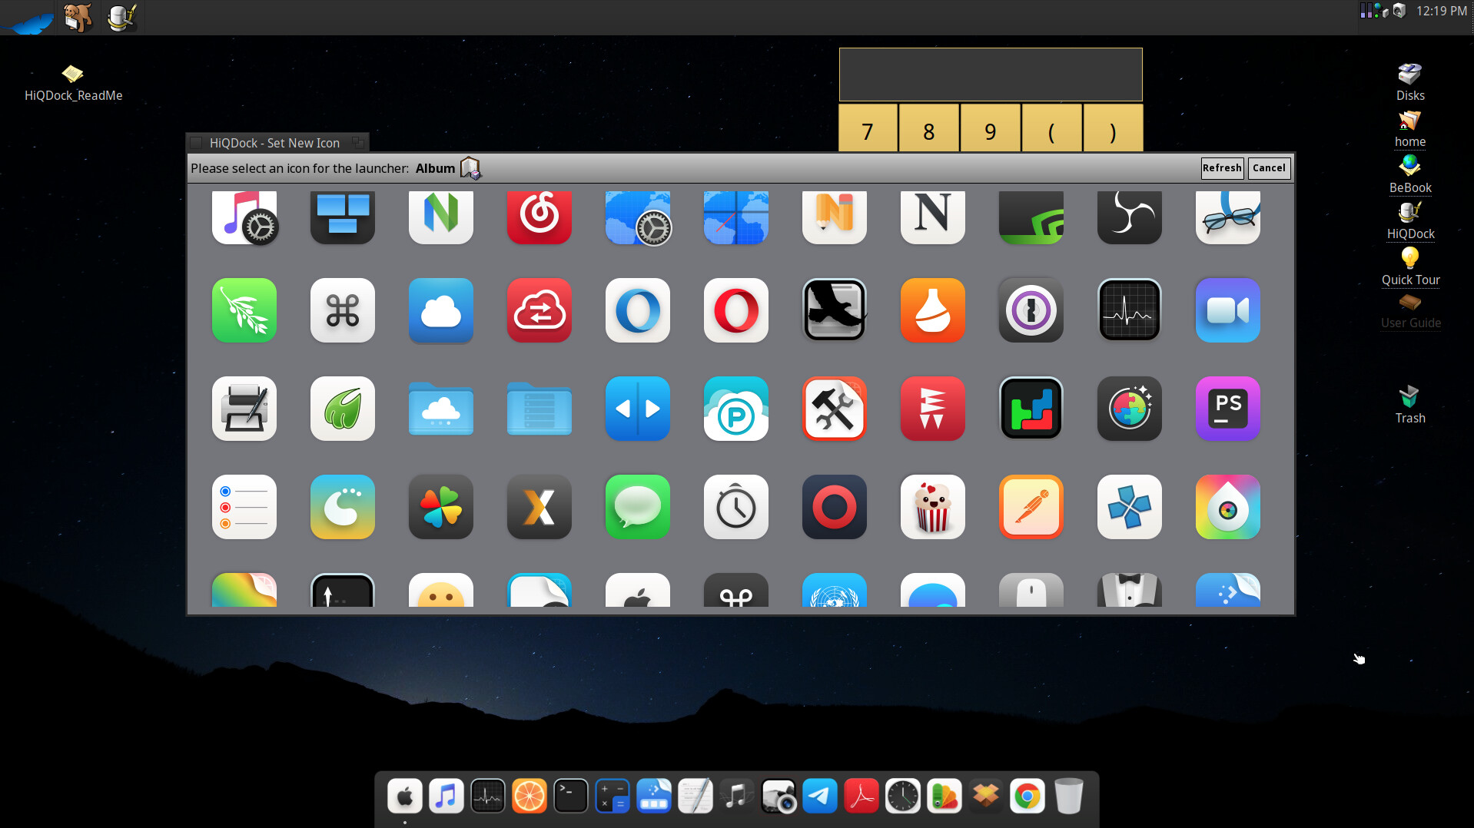Select the 1Password keyhole icon
1474x828 pixels.
(x=1031, y=310)
